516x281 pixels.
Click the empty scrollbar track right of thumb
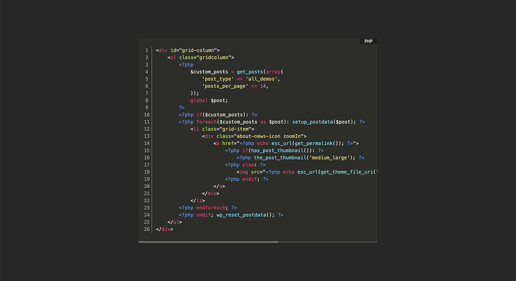coord(328,242)
